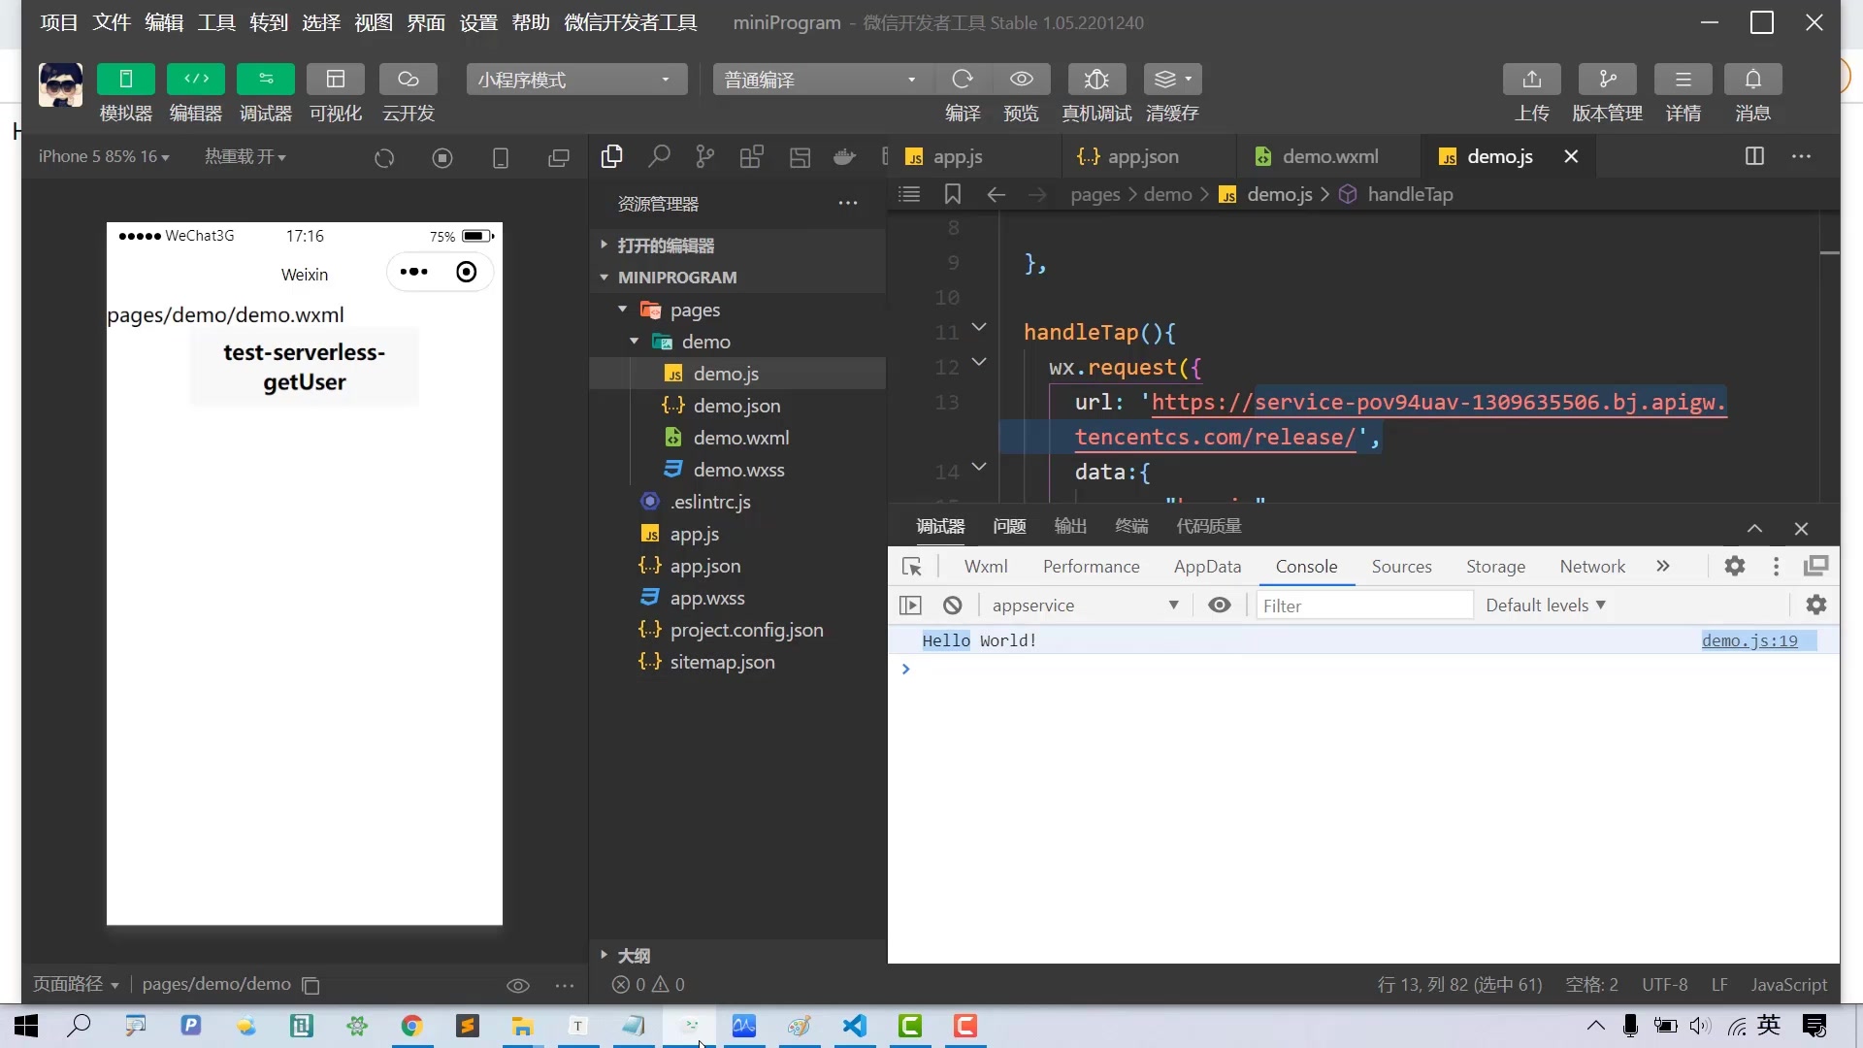The image size is (1863, 1048).
Task: Open Chrome from the taskbar
Action: [x=411, y=1026]
